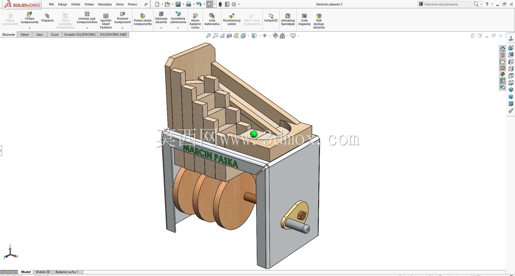The image size is (515, 276).
Task: Switch to the Szkic tab
Action: (40, 35)
